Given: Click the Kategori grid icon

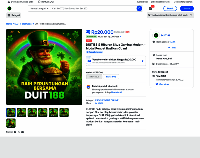Looking at the screenshot, I should (x=9, y=15).
